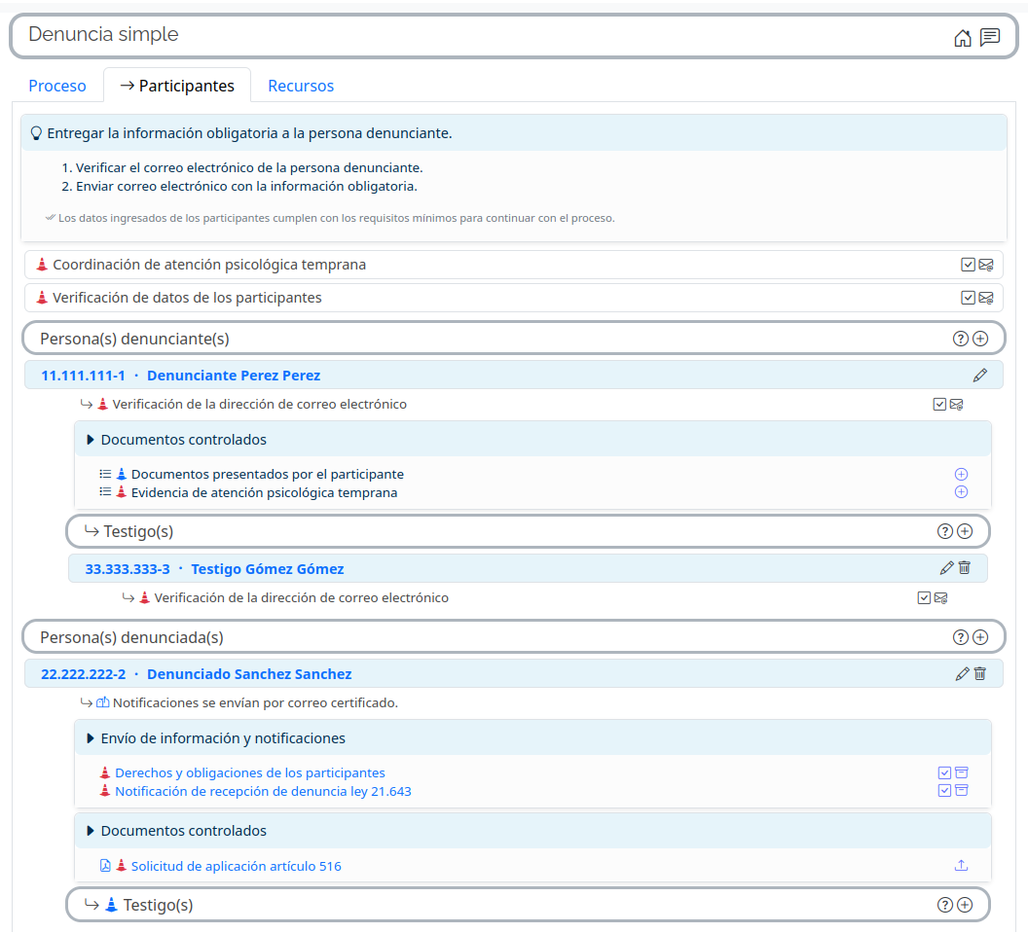Send email for Verificación de datos de los participantes

click(x=986, y=298)
